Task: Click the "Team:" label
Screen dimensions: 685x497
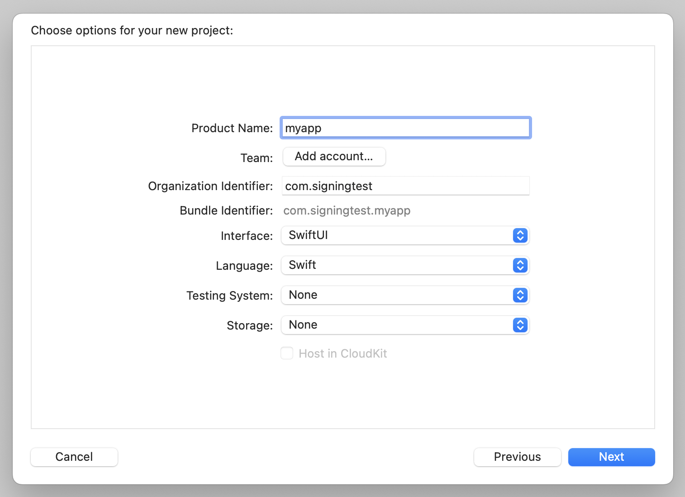Action: click(257, 158)
